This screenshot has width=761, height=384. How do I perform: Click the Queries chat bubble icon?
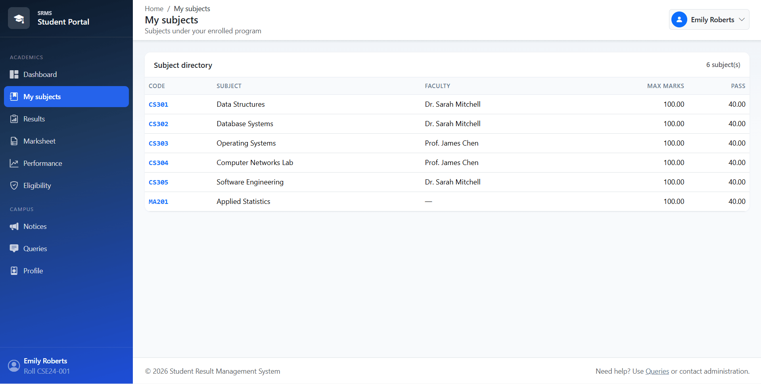(x=14, y=249)
